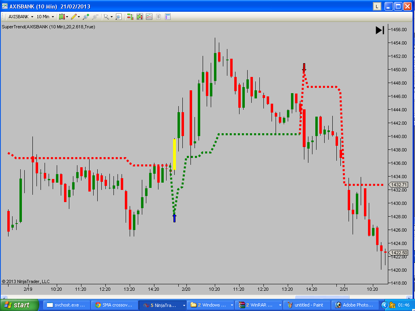Image resolution: width=415 pixels, height=311 pixels.
Task: Click the scrollbar left arrow below chart
Action: click(4, 298)
